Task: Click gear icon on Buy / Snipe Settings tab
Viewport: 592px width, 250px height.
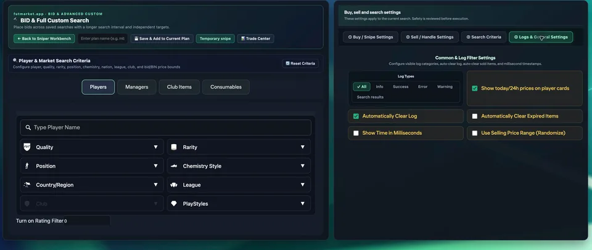Action: [350, 37]
